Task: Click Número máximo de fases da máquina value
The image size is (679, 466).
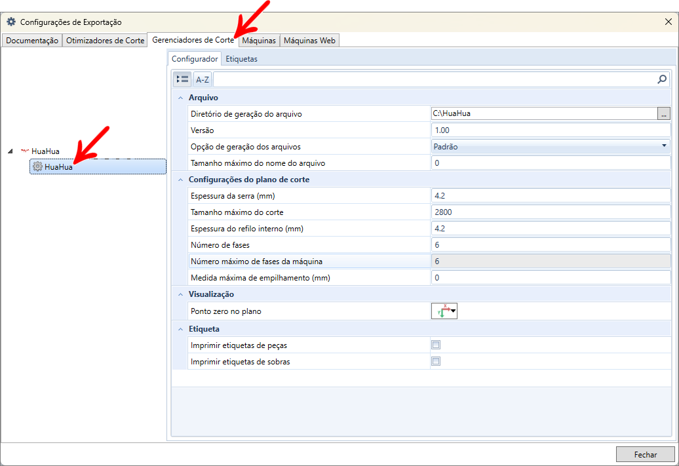Action: point(551,262)
